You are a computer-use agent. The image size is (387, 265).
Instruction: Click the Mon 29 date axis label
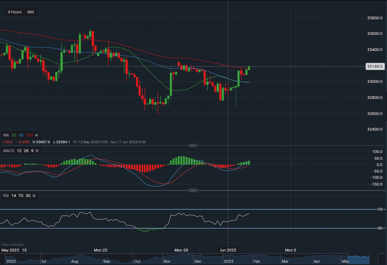coord(181,250)
